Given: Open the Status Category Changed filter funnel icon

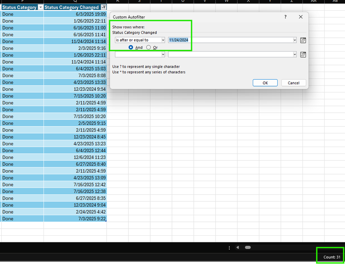Looking at the screenshot, I should tap(103, 7).
